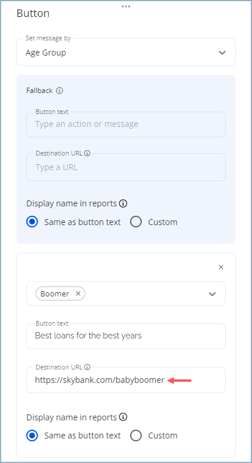Select Custom display name in Fallback
Image resolution: width=252 pixels, height=463 pixels.
pyautogui.click(x=136, y=222)
